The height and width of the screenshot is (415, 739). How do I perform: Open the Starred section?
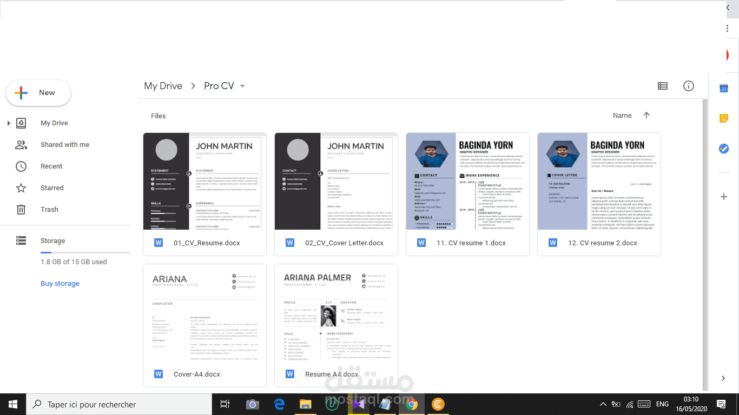tap(52, 188)
